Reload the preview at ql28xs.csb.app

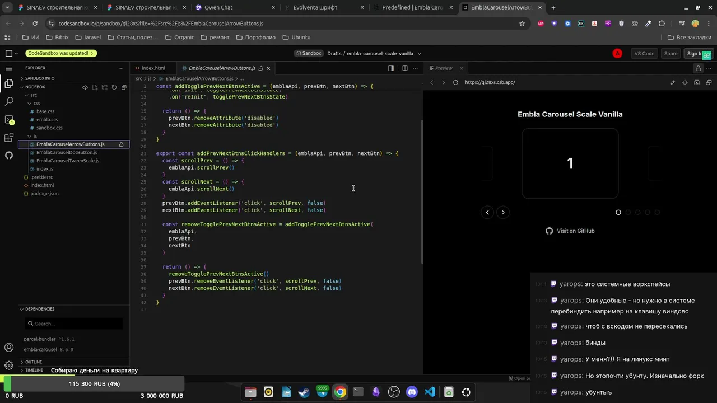coord(455,82)
